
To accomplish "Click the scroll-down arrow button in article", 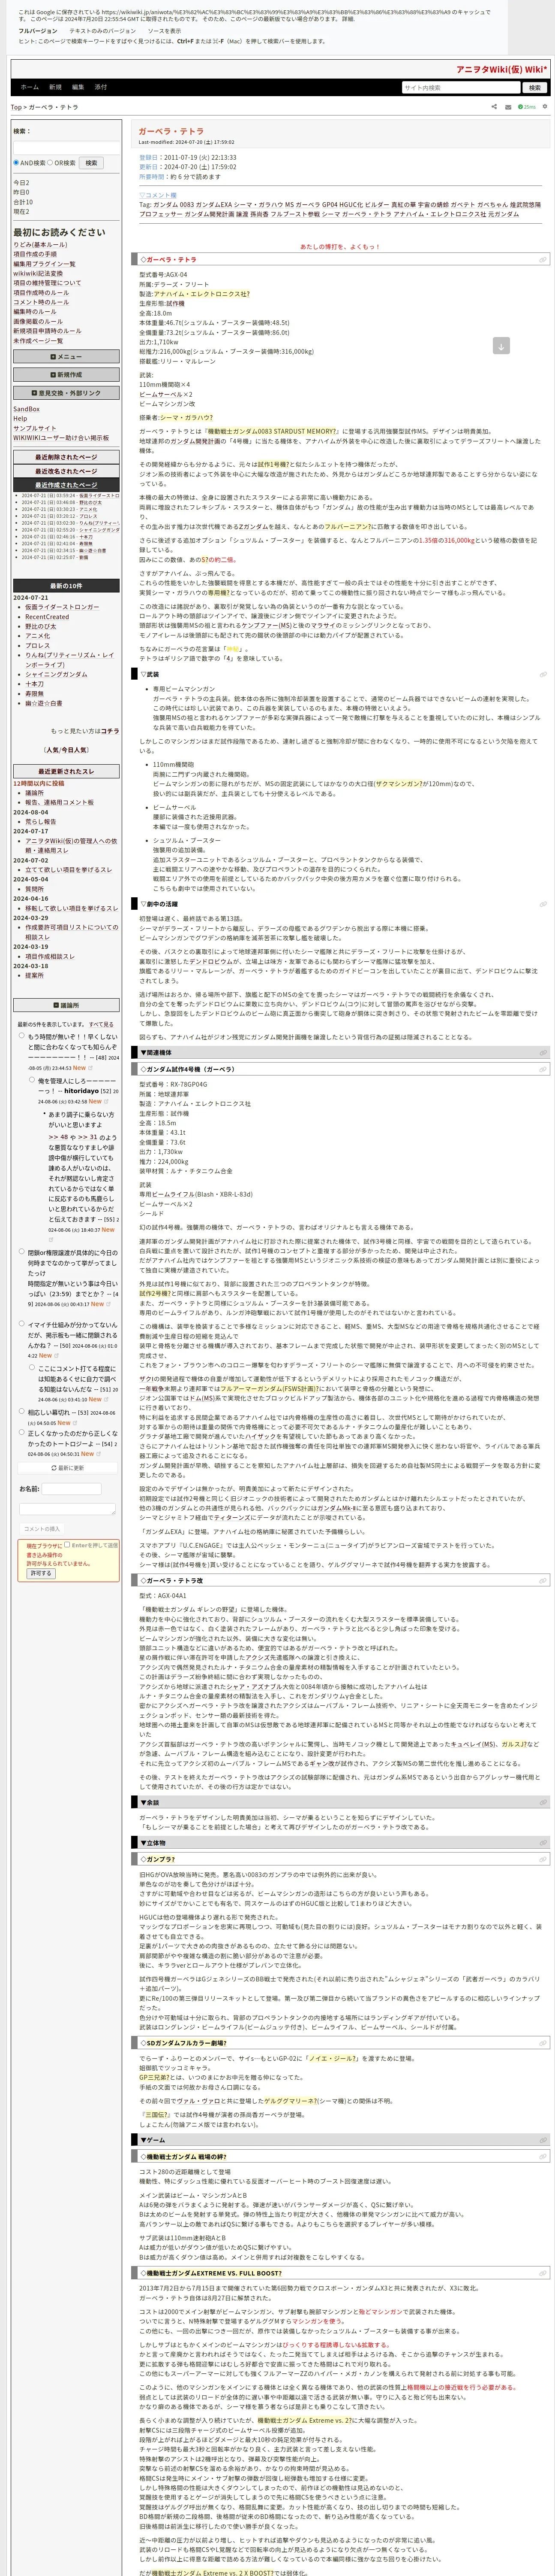I will coord(501,345).
